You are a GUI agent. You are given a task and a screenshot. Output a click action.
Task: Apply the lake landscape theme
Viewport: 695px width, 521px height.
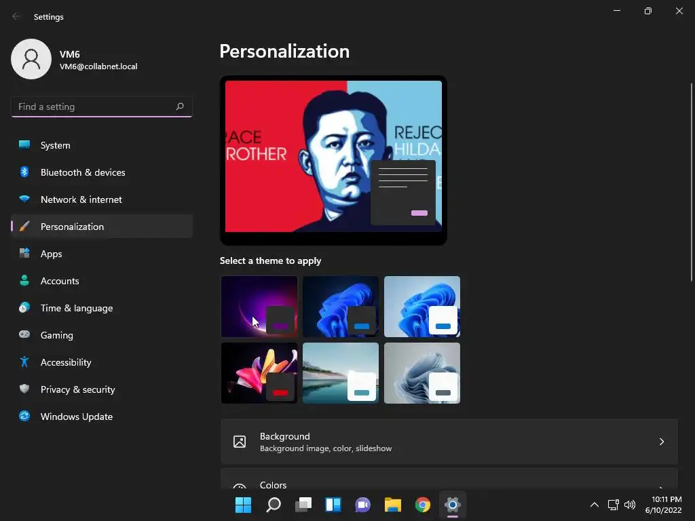(341, 373)
